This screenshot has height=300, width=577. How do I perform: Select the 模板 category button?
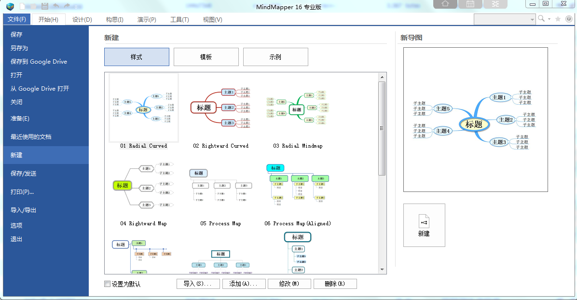pyautogui.click(x=206, y=57)
